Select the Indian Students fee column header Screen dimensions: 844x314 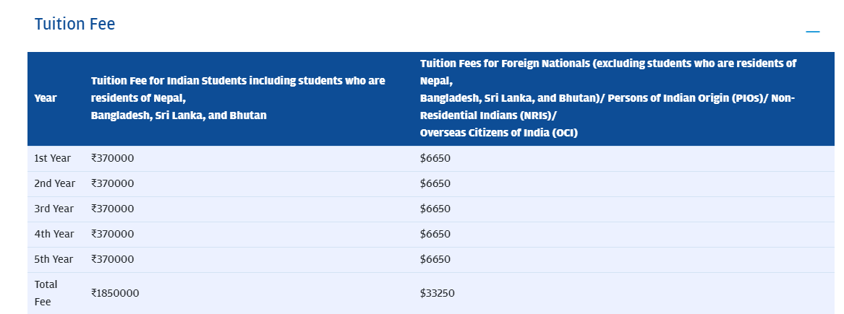pyautogui.click(x=238, y=98)
